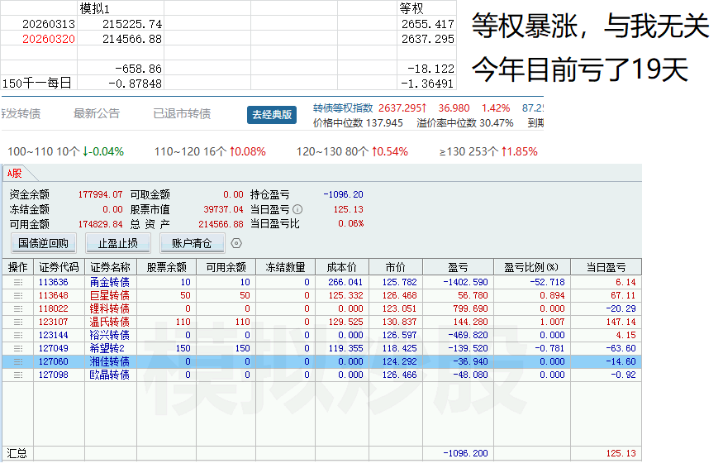
Task: Click the settings hexagon icon beside 账户清仓
Action: 236,243
